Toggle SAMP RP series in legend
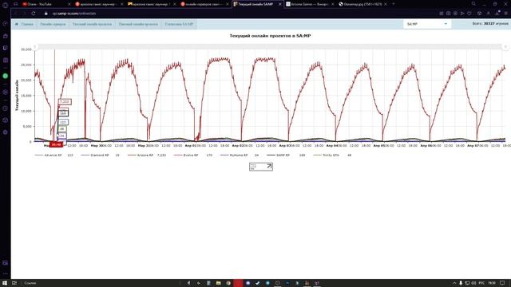Image resolution: width=511 pixels, height=287 pixels. coord(286,155)
